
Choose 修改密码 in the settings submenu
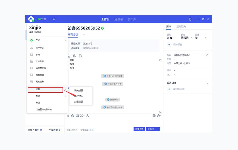click(x=79, y=96)
